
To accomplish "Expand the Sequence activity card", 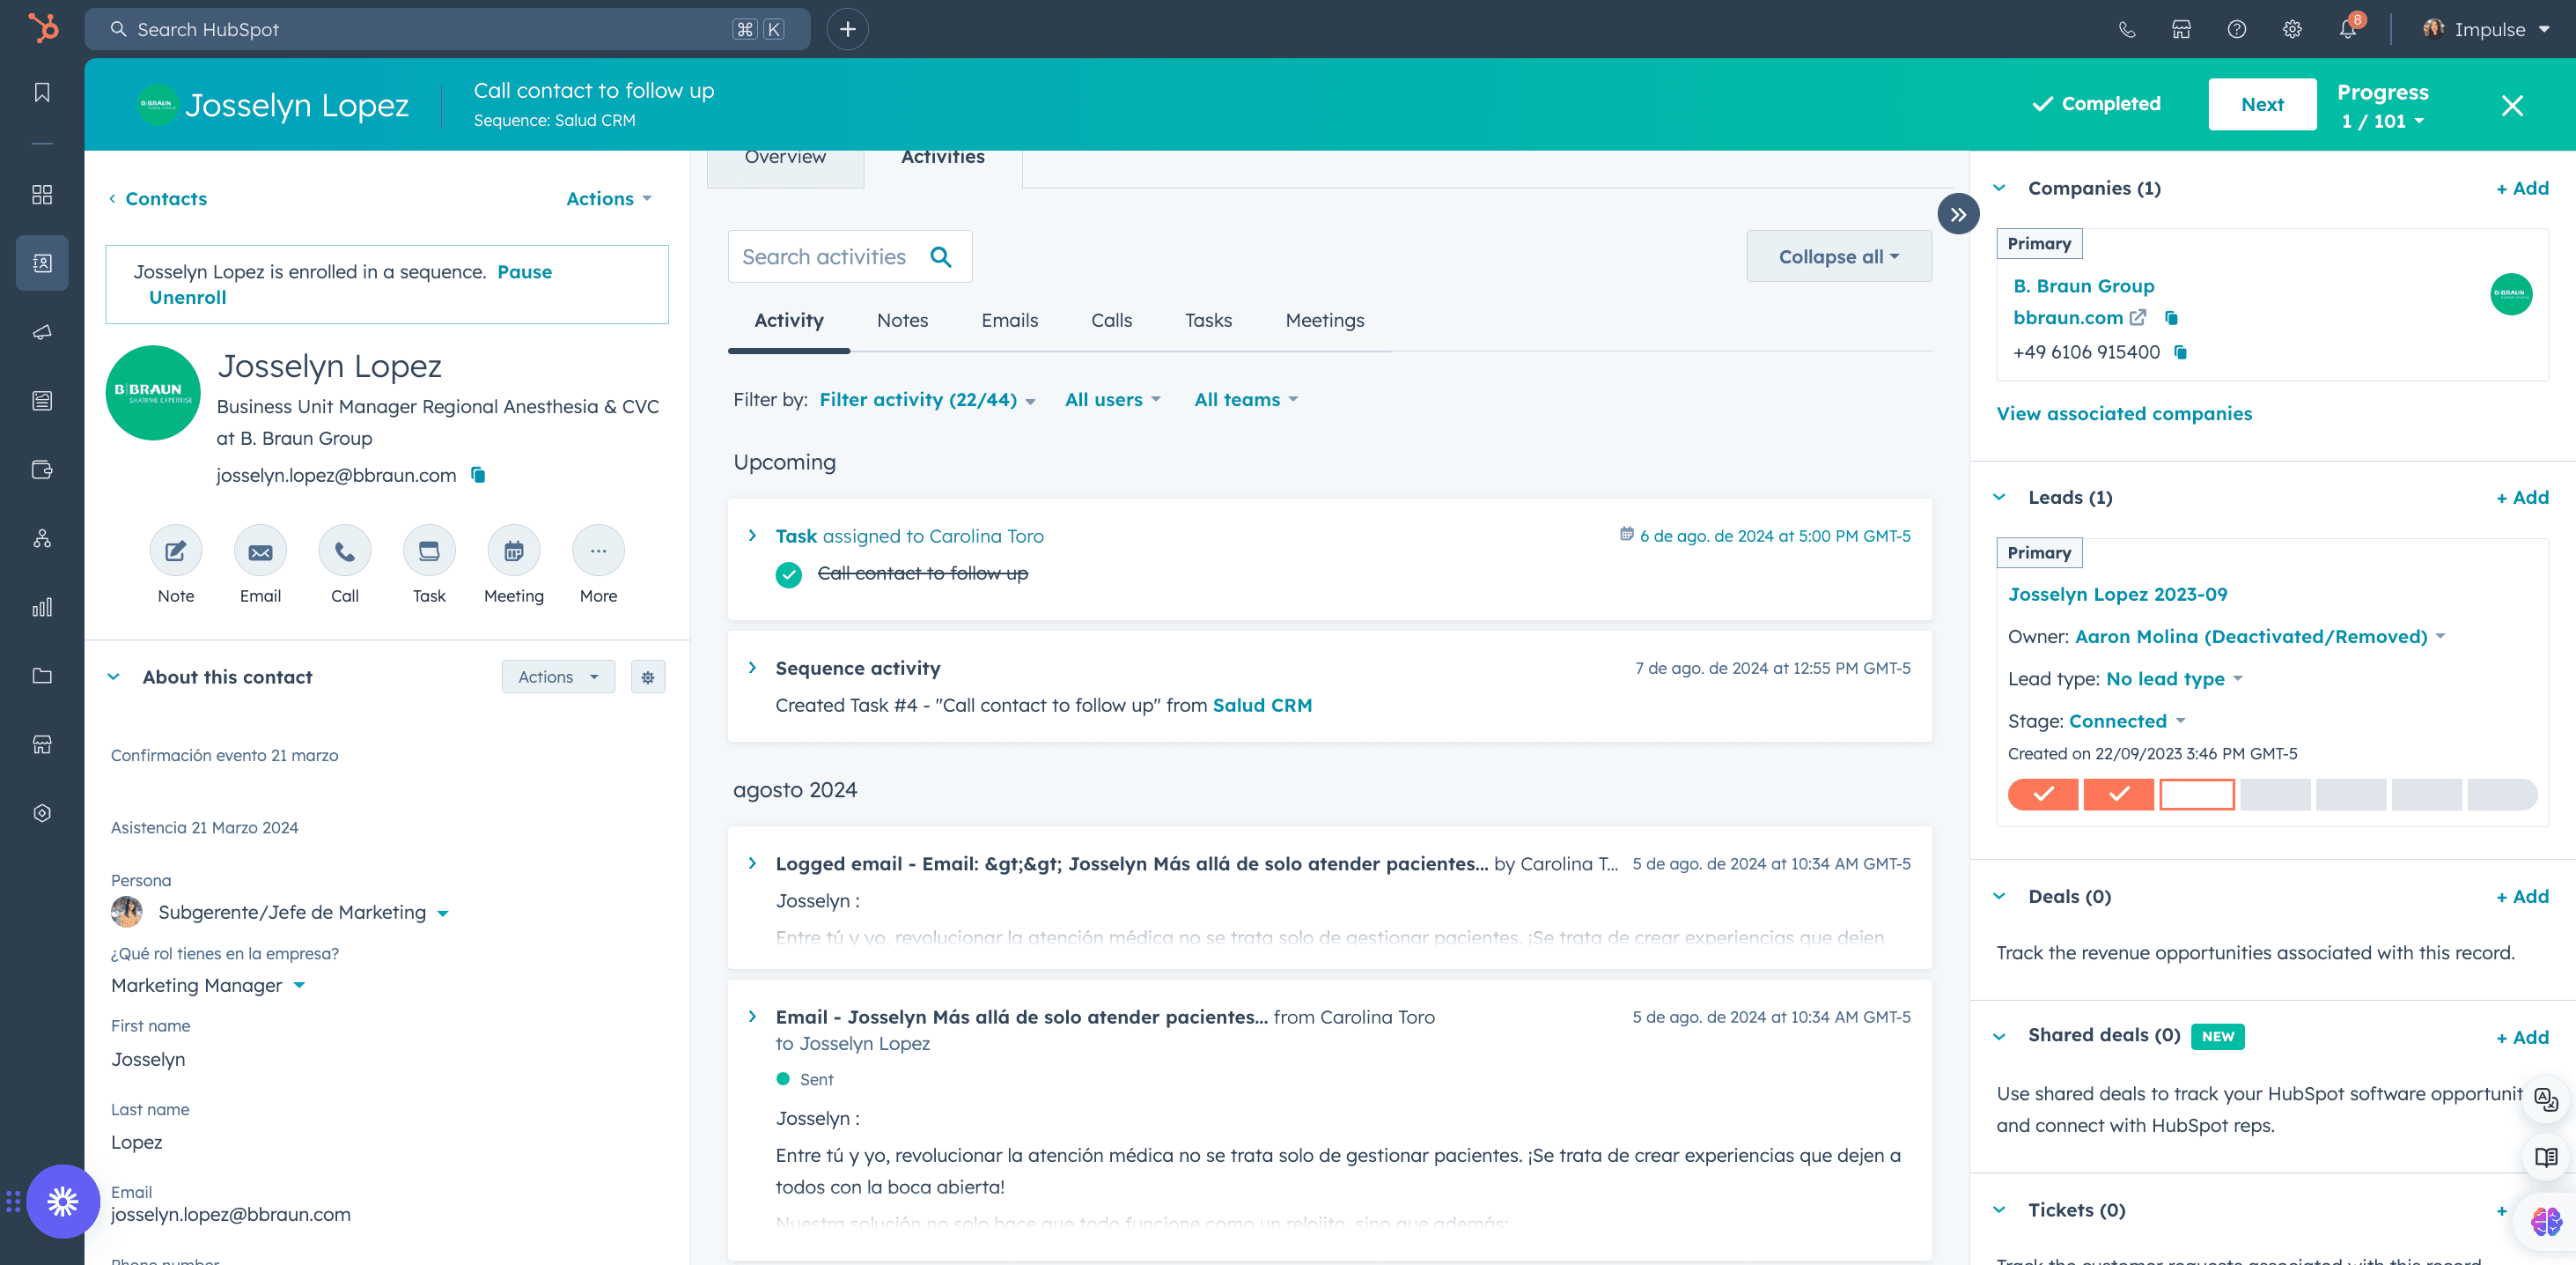I will pyautogui.click(x=752, y=669).
